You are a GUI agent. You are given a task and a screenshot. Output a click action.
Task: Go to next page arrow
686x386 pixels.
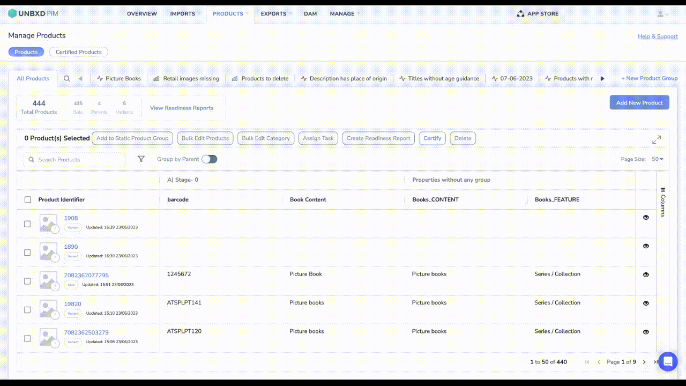(644, 362)
